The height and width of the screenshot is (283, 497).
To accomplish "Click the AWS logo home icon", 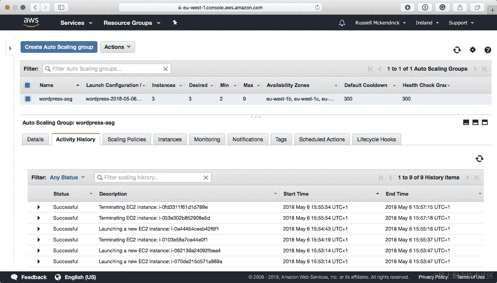I will [x=31, y=23].
